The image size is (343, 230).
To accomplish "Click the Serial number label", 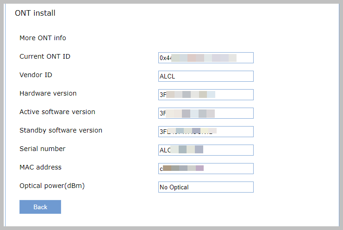I will (43, 149).
